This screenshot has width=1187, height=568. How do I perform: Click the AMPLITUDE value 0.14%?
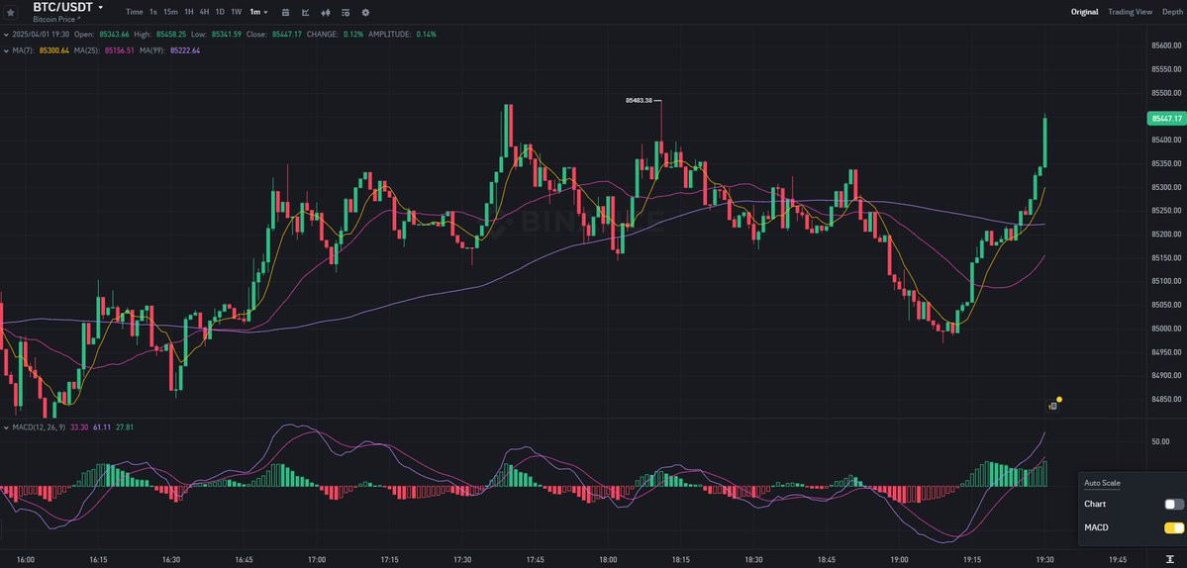click(426, 35)
